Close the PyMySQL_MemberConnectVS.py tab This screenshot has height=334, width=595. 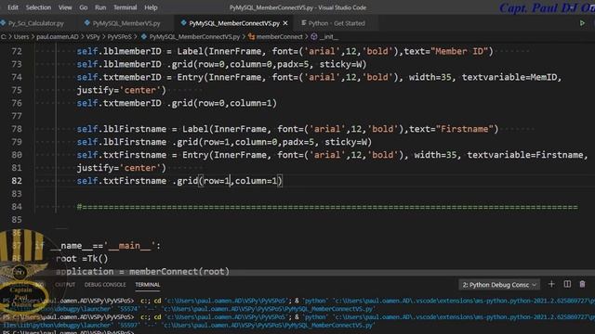click(x=285, y=23)
